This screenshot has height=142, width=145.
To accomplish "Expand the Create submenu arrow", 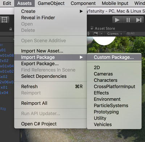I will [81, 11].
